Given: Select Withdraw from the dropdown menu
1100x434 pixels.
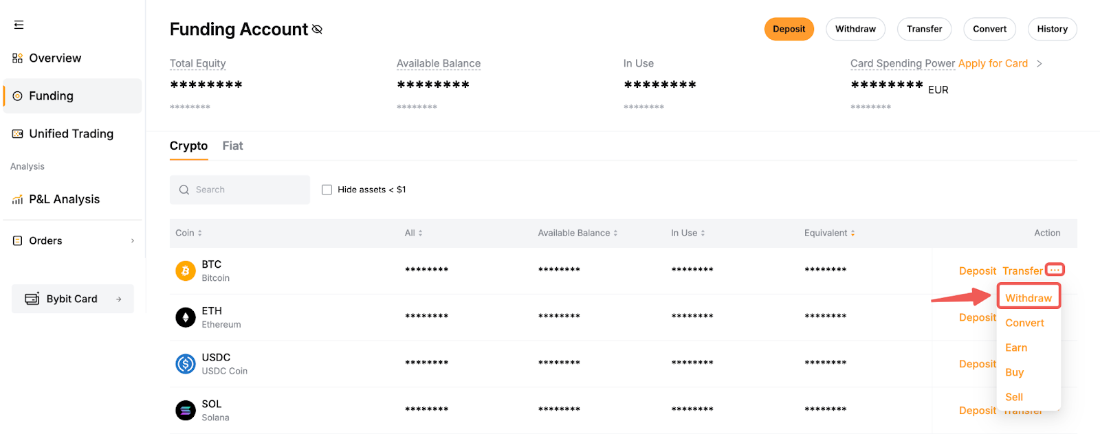Looking at the screenshot, I should tap(1028, 298).
